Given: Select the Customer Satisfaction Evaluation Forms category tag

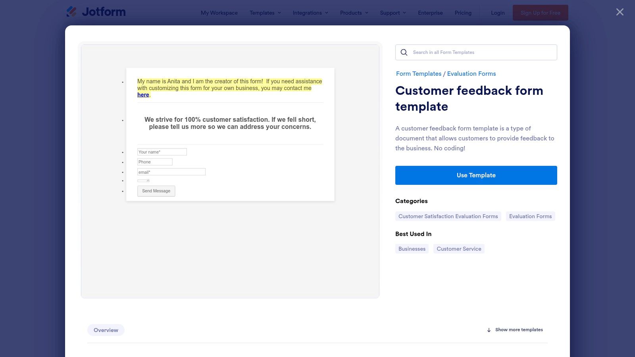Looking at the screenshot, I should (448, 216).
